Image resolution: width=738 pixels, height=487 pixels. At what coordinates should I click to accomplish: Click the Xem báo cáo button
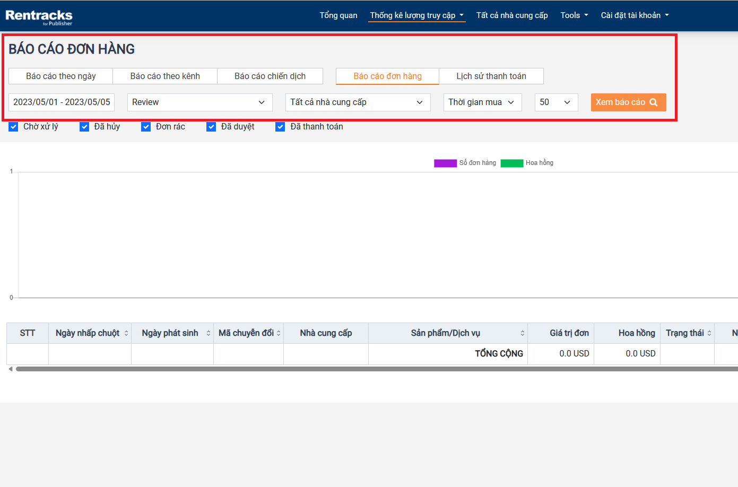pyautogui.click(x=628, y=102)
